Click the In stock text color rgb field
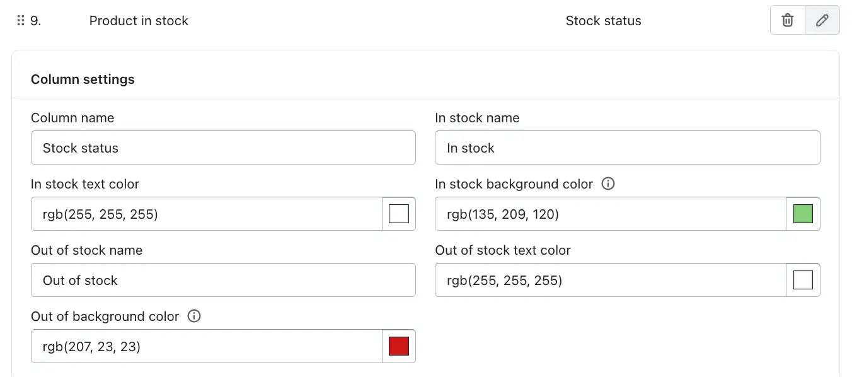 click(x=206, y=214)
